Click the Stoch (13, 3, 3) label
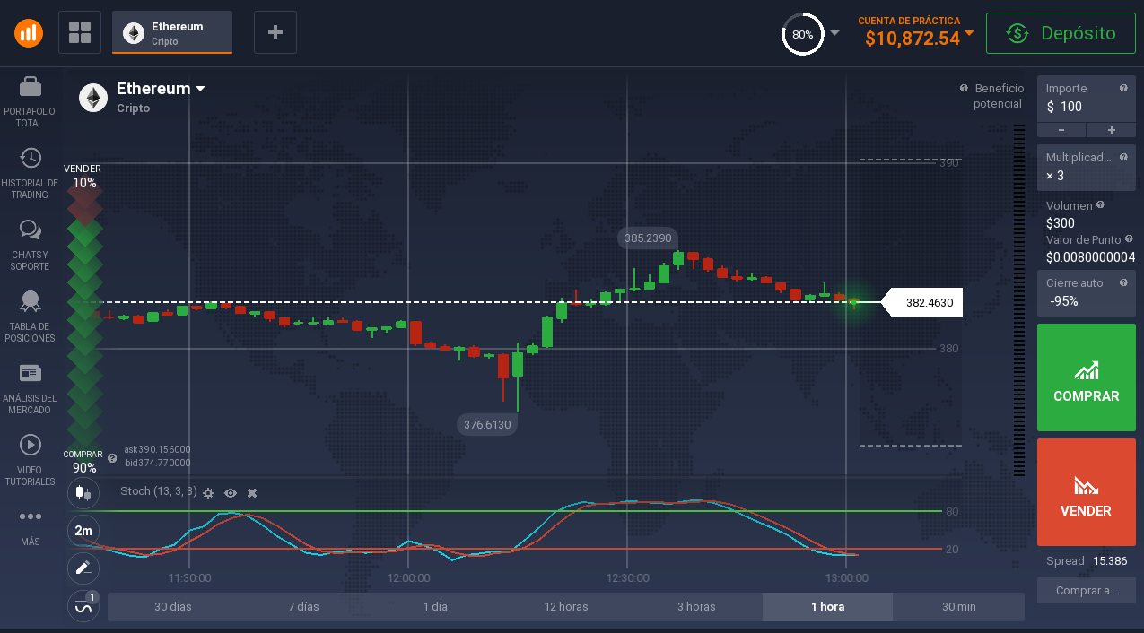The image size is (1144, 633). 159,491
